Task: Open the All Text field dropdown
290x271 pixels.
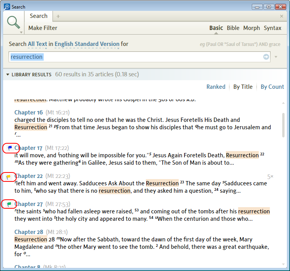Action: 37,44
